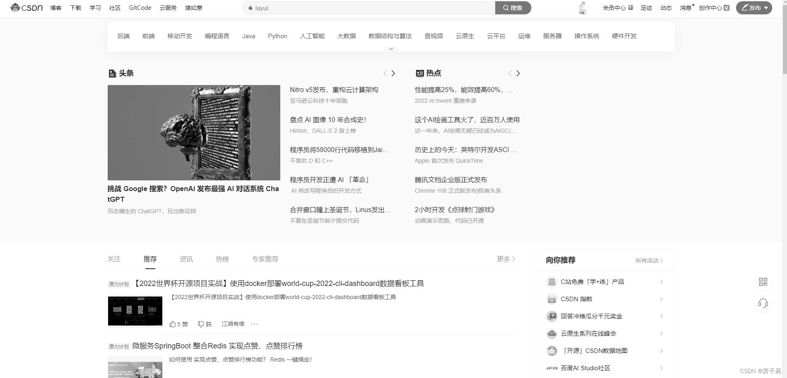
Task: Click C站免费「学+练」产品 icon
Action: 552,282
